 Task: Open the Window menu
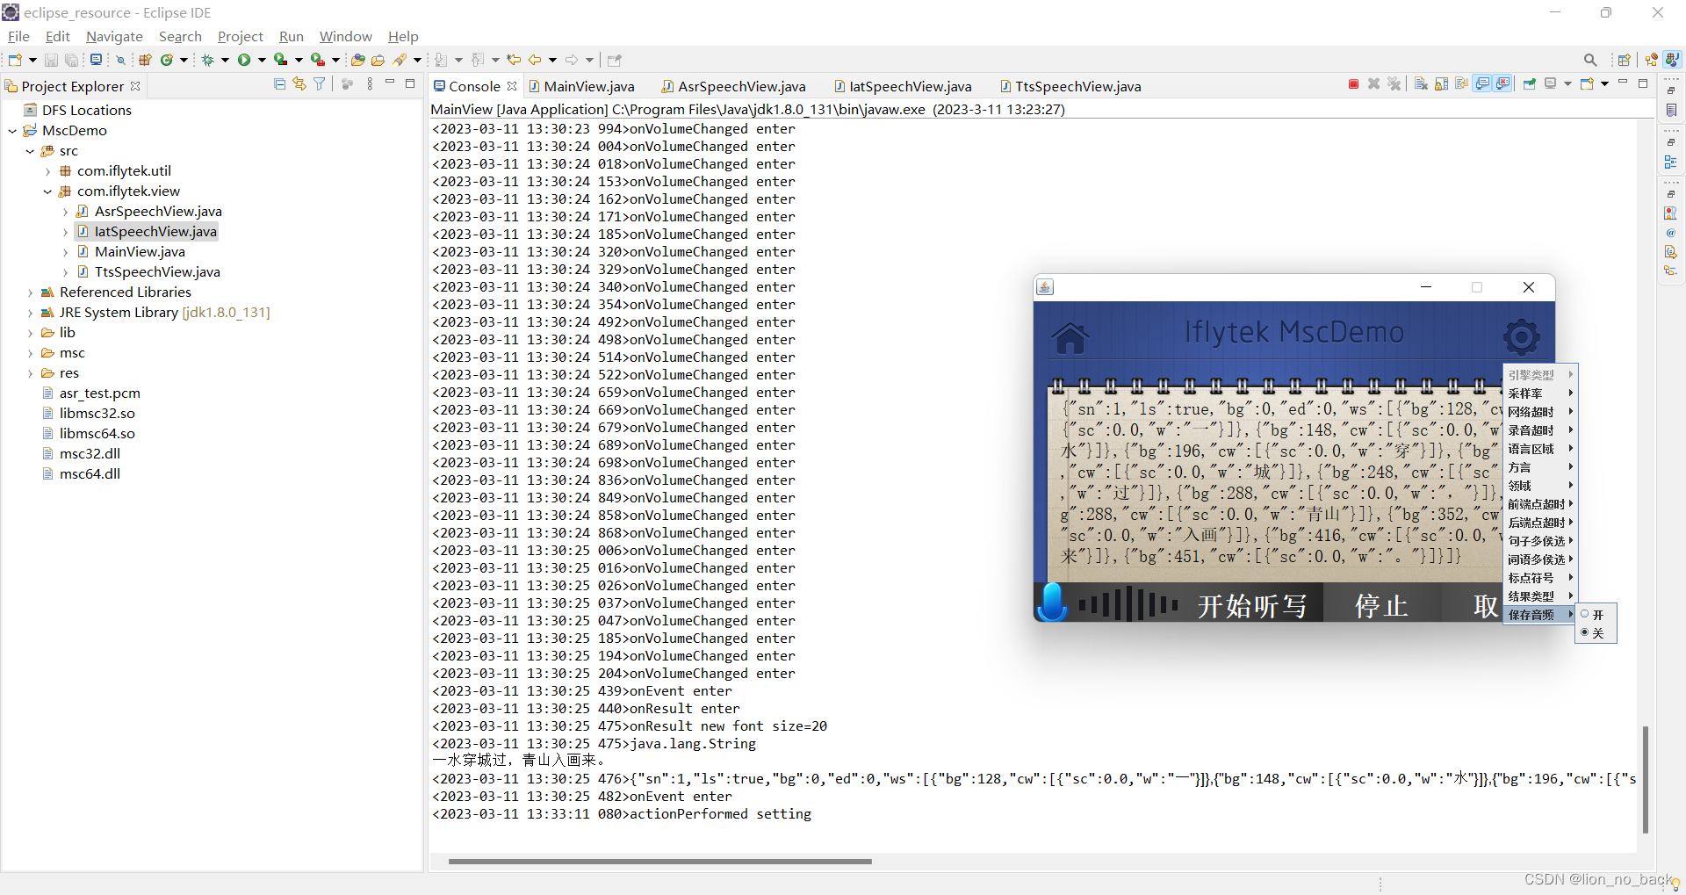(x=345, y=36)
